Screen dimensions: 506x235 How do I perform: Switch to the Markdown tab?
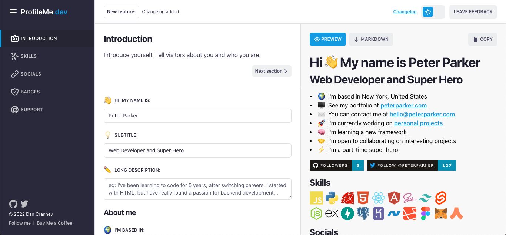tap(371, 39)
